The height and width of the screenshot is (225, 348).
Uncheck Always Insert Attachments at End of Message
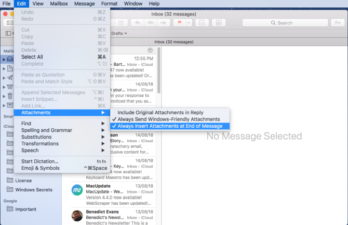click(170, 126)
